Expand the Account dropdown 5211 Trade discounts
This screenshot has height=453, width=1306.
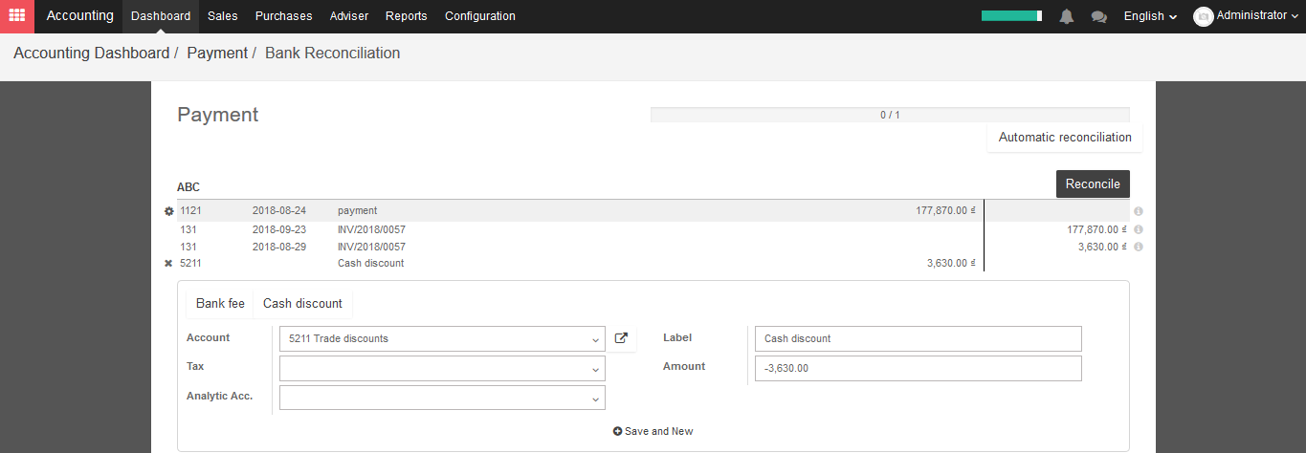pos(442,338)
